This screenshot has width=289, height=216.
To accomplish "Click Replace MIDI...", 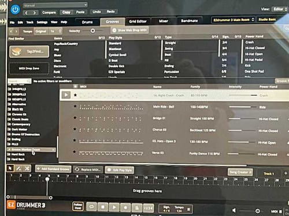I will tap(88, 169).
